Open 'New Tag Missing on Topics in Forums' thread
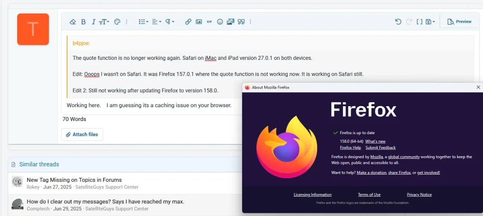 click(x=74, y=180)
